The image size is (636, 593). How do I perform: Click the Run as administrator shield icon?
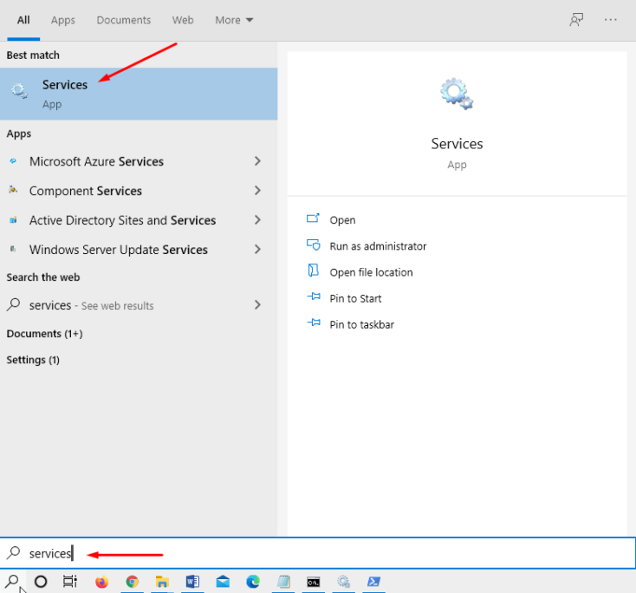pos(313,245)
